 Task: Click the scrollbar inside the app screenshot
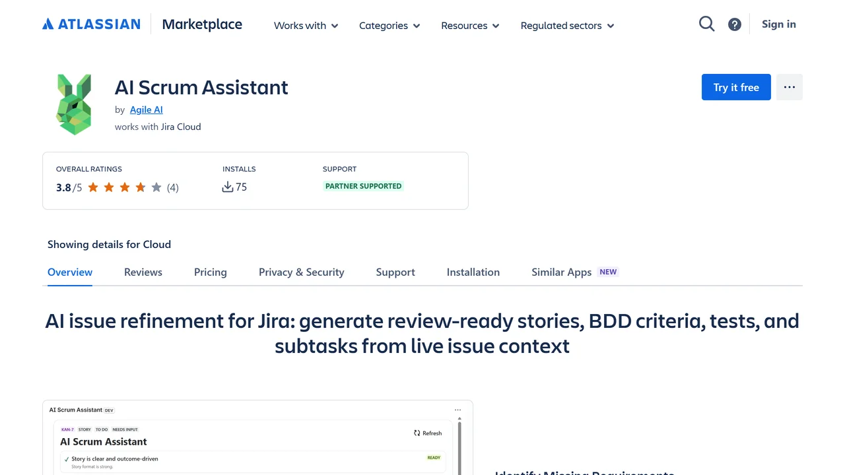pyautogui.click(x=459, y=445)
